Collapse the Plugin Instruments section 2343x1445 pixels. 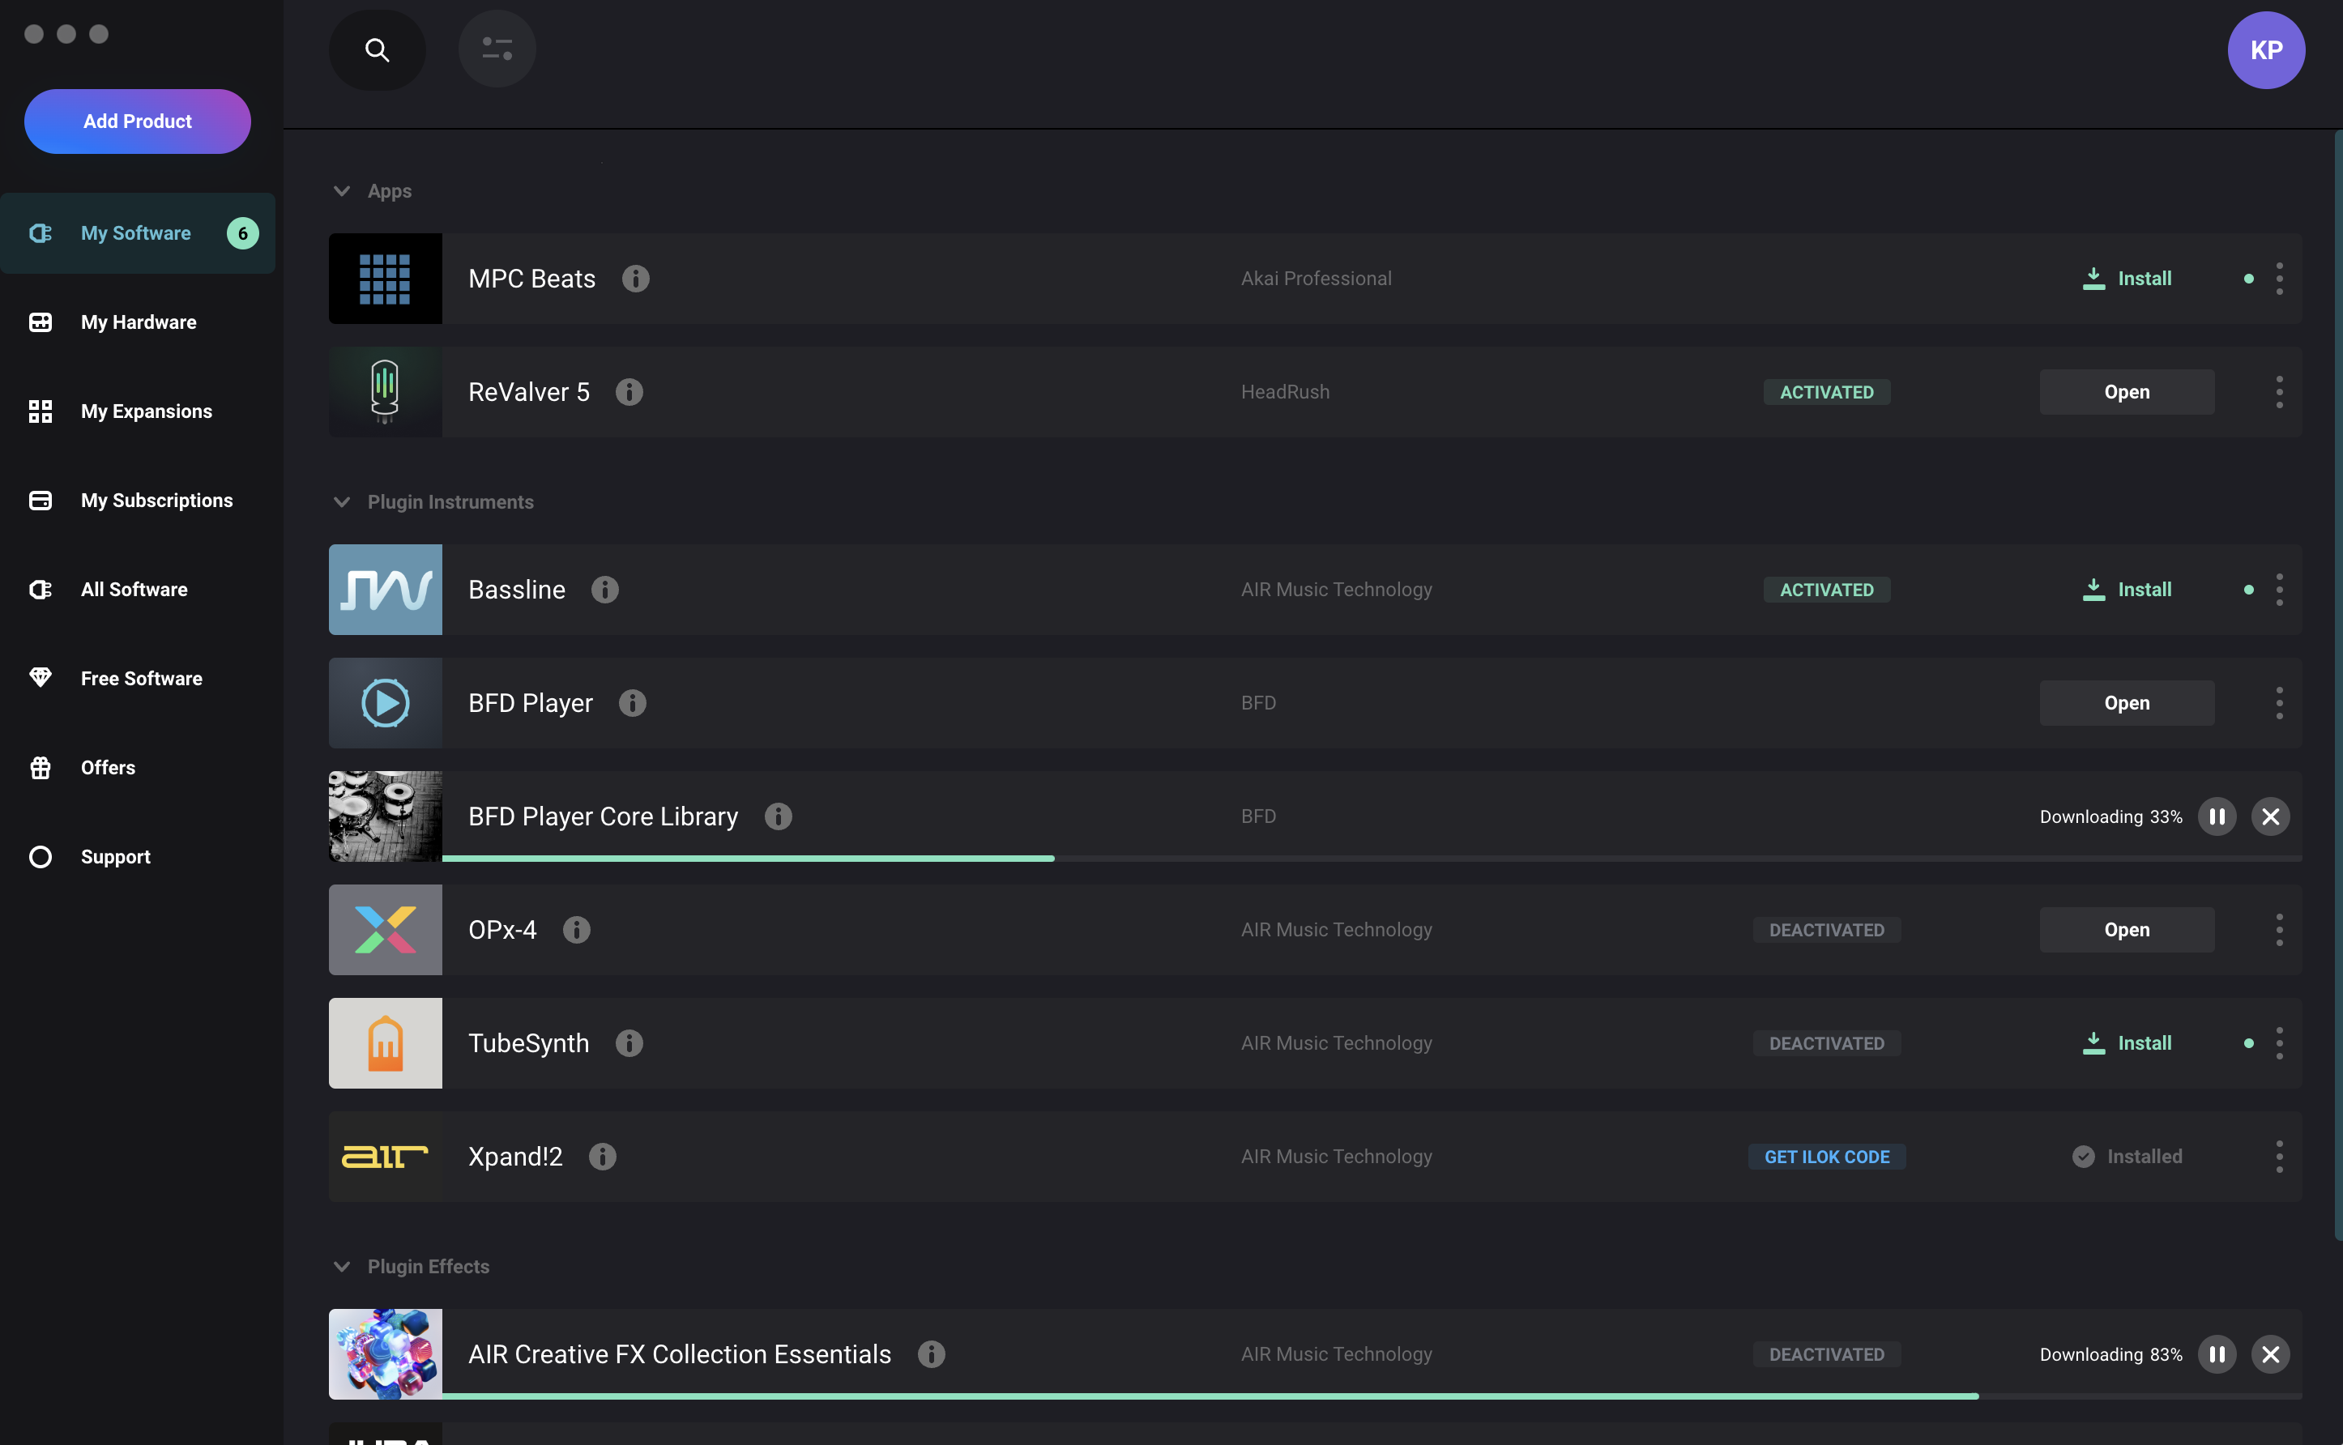(x=341, y=501)
